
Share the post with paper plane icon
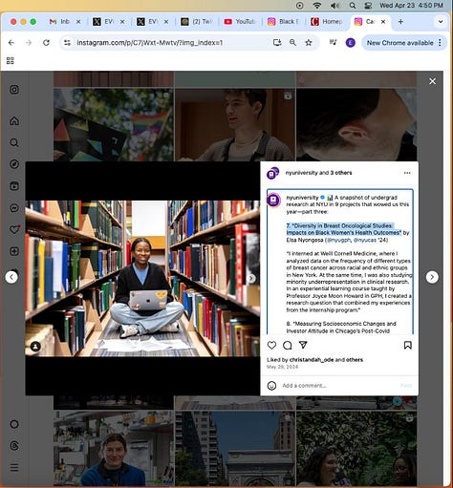(x=303, y=345)
